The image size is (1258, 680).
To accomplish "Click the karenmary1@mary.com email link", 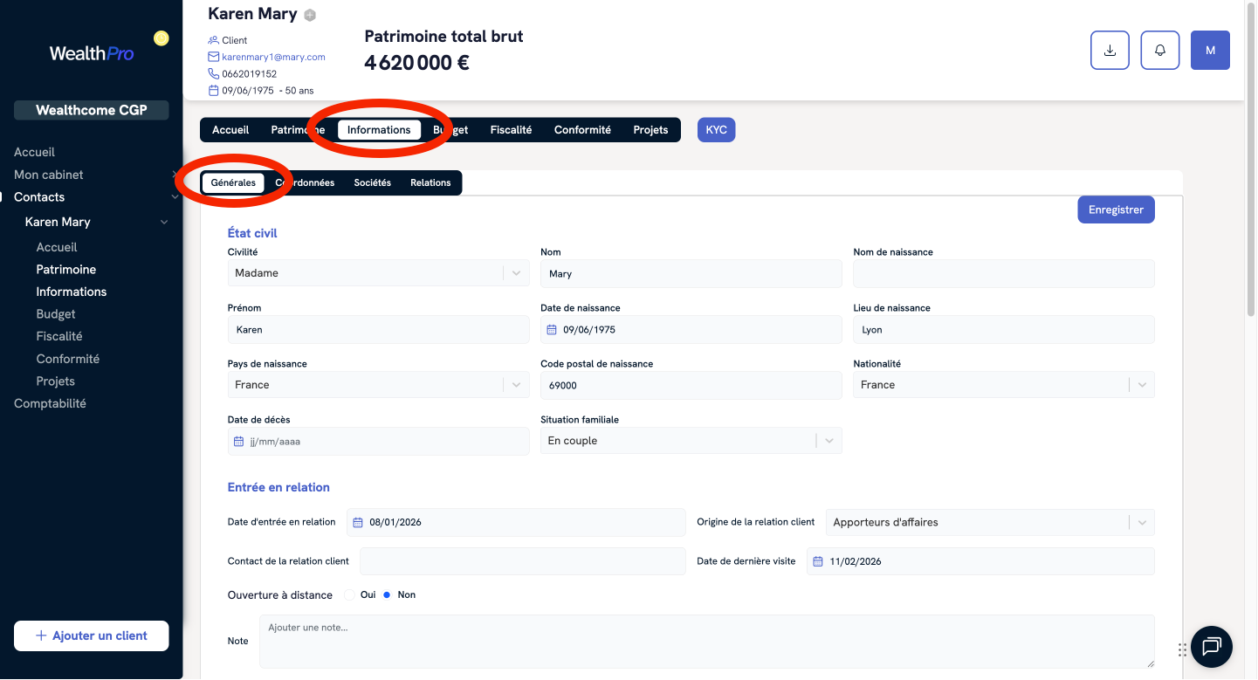I will pos(273,58).
